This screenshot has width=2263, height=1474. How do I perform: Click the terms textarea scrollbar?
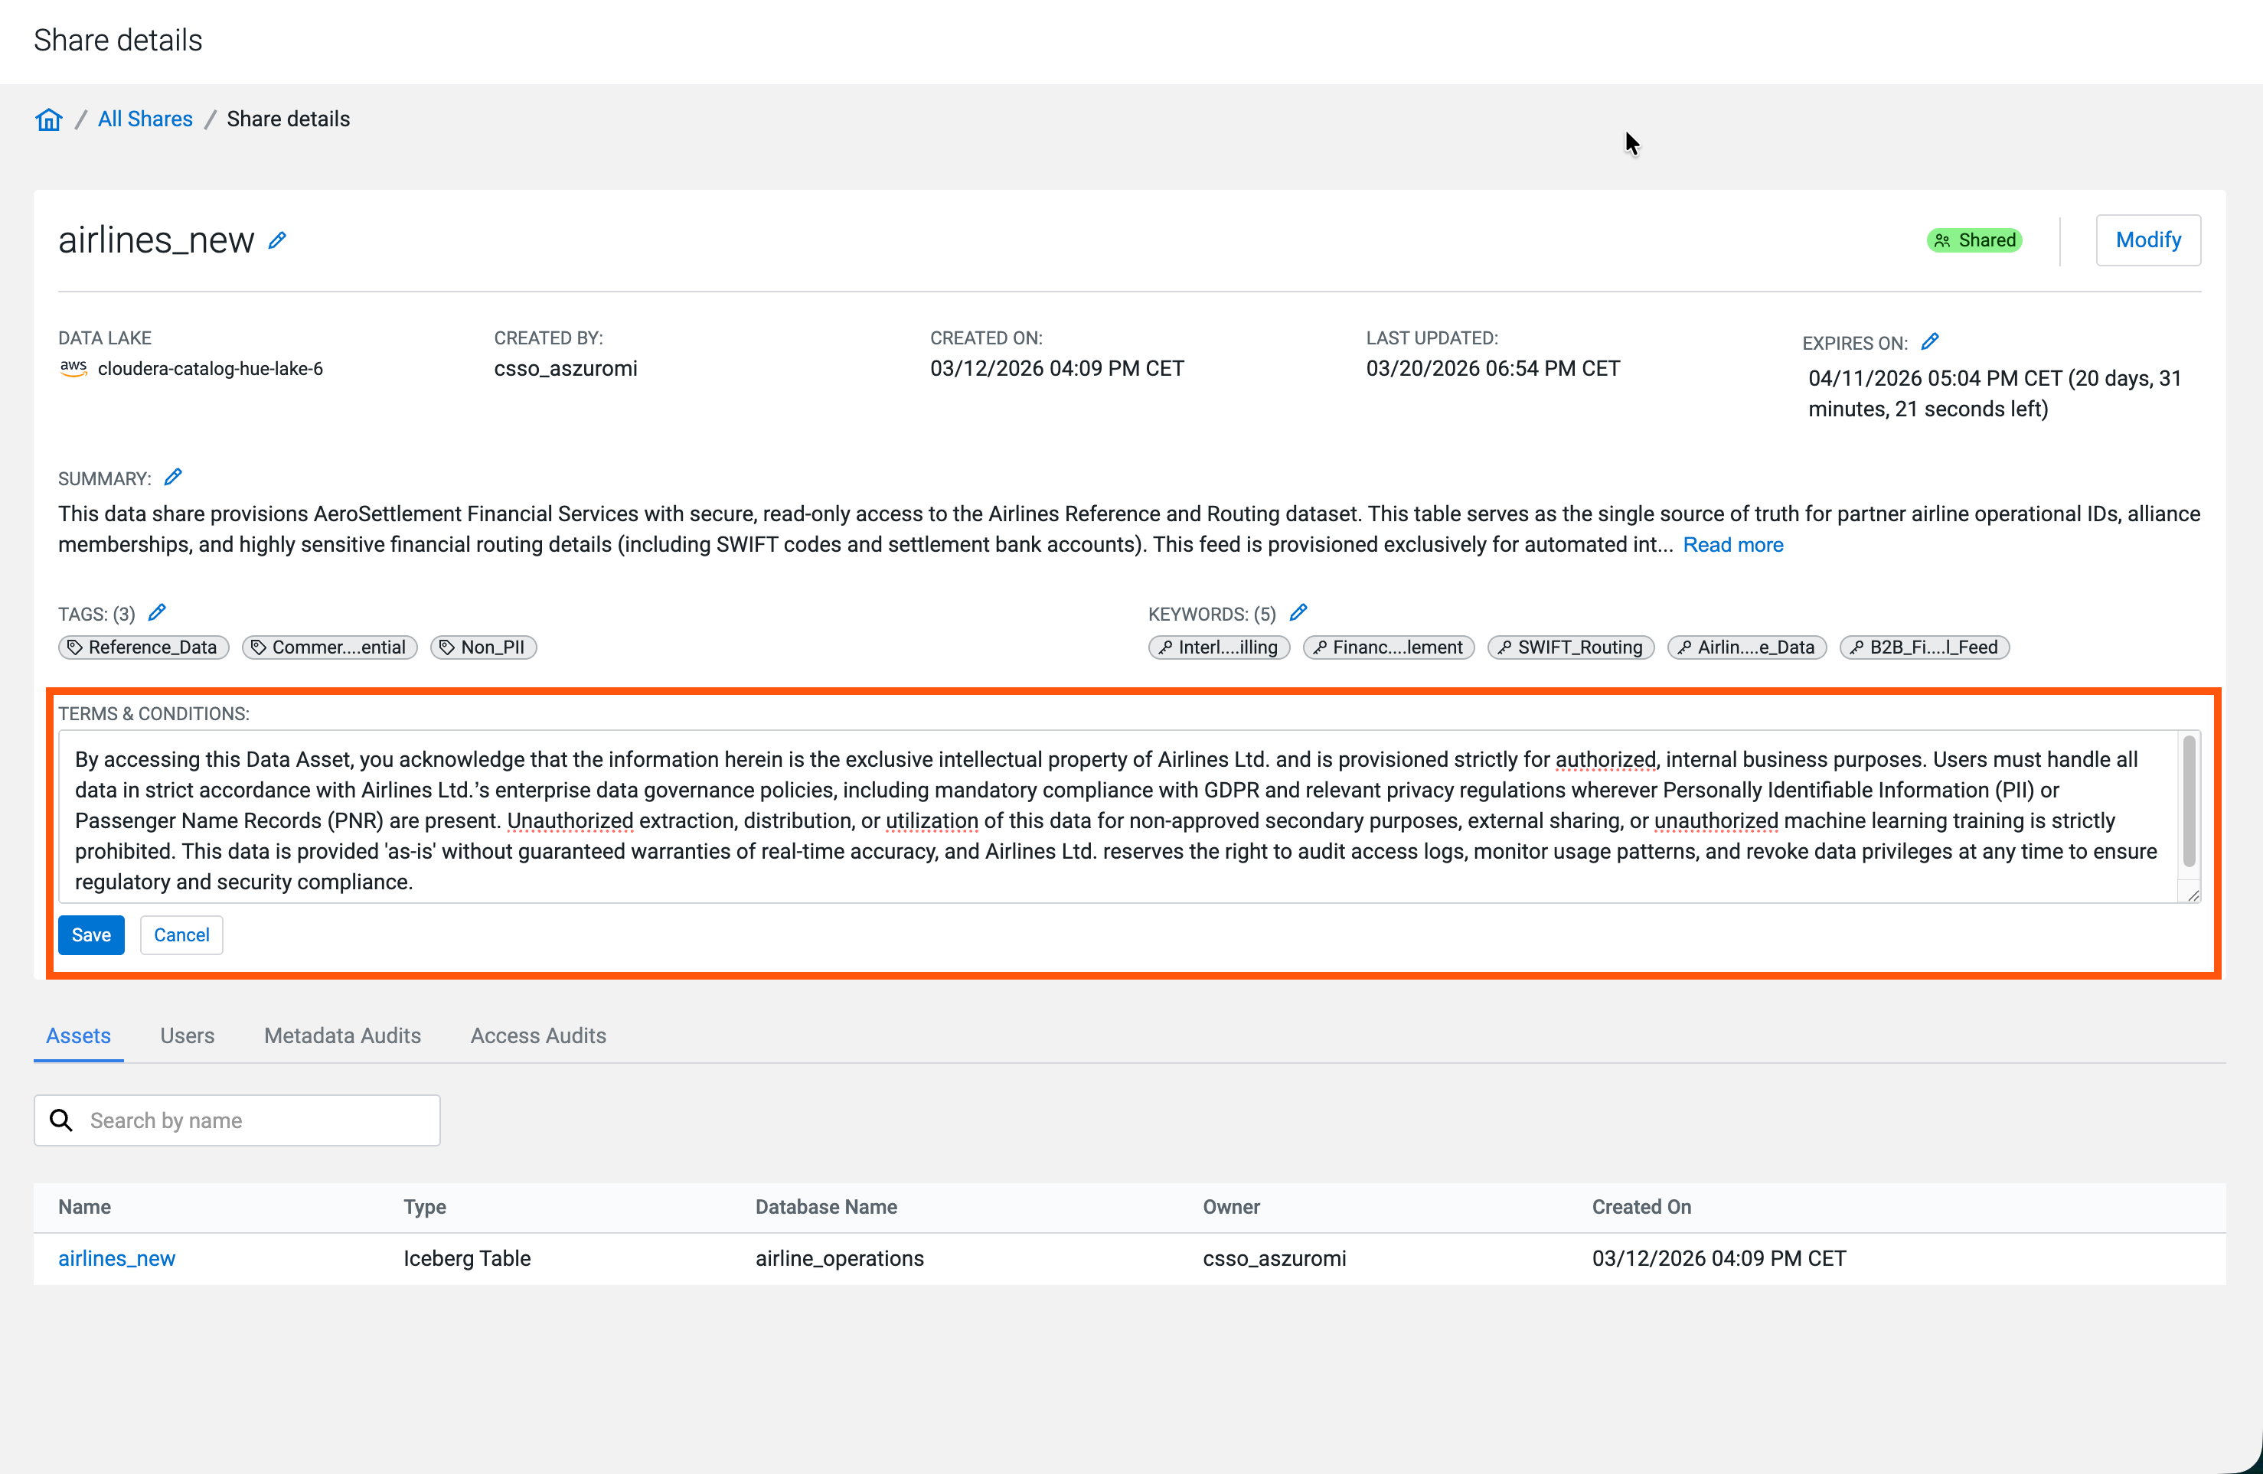pyautogui.click(x=2189, y=803)
